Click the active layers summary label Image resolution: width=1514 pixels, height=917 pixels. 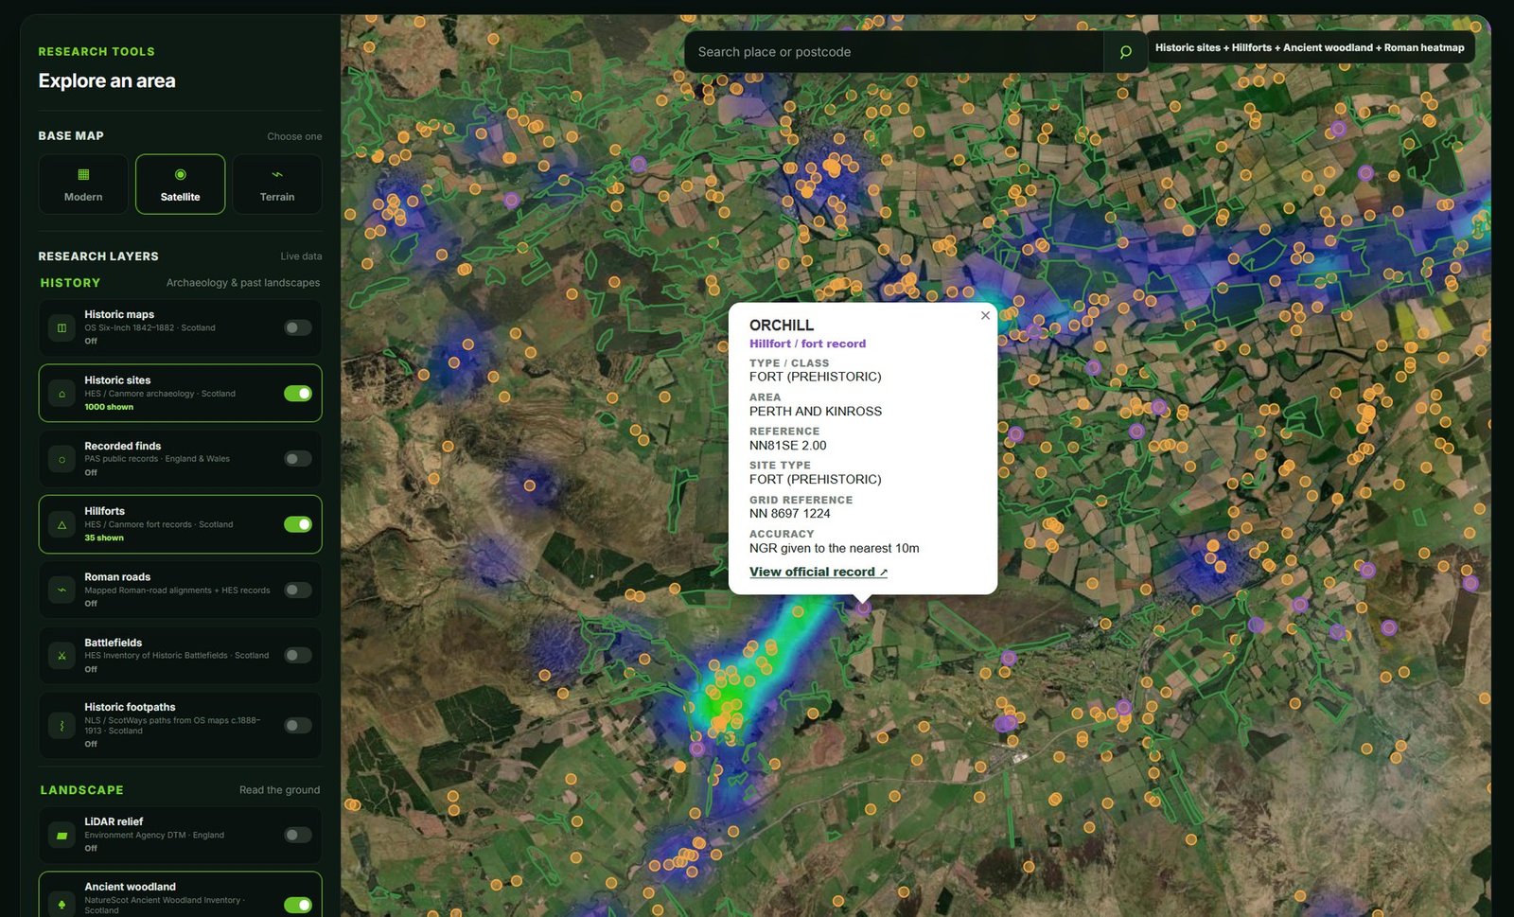pyautogui.click(x=1310, y=47)
